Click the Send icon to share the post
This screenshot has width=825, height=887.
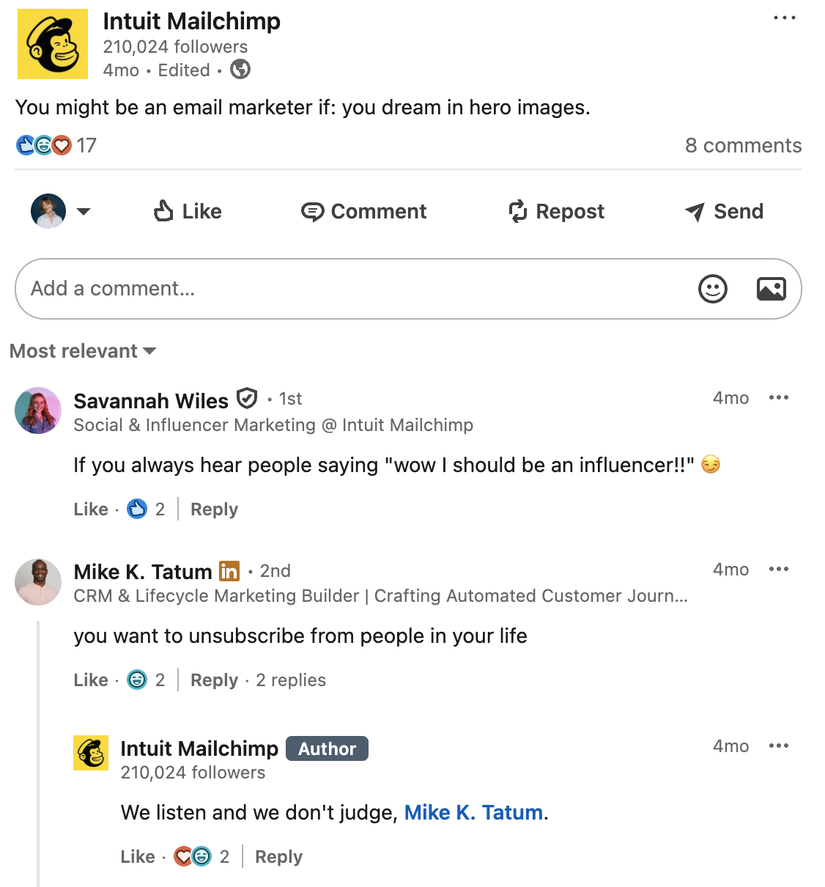pos(691,211)
